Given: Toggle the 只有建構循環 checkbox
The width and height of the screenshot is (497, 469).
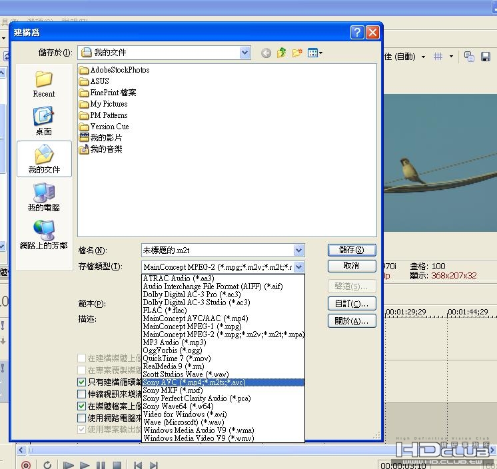Looking at the screenshot, I should point(81,382).
